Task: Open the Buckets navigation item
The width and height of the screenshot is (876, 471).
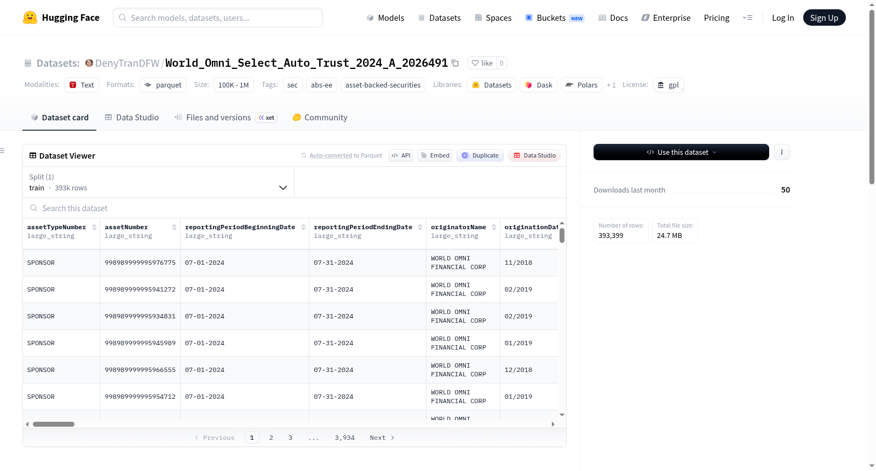Action: click(555, 18)
